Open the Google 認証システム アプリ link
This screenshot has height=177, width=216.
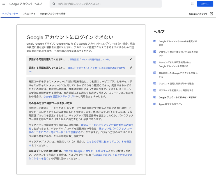(x=59, y=96)
